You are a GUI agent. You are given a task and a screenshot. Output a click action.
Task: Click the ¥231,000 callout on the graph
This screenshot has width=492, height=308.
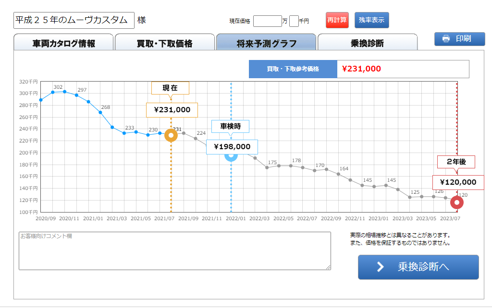(172, 110)
